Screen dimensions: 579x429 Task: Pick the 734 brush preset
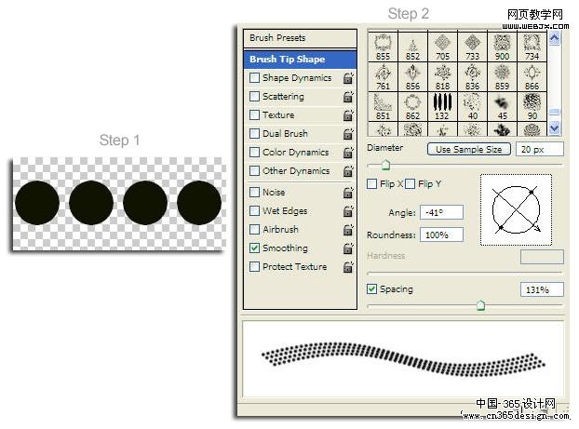532,47
